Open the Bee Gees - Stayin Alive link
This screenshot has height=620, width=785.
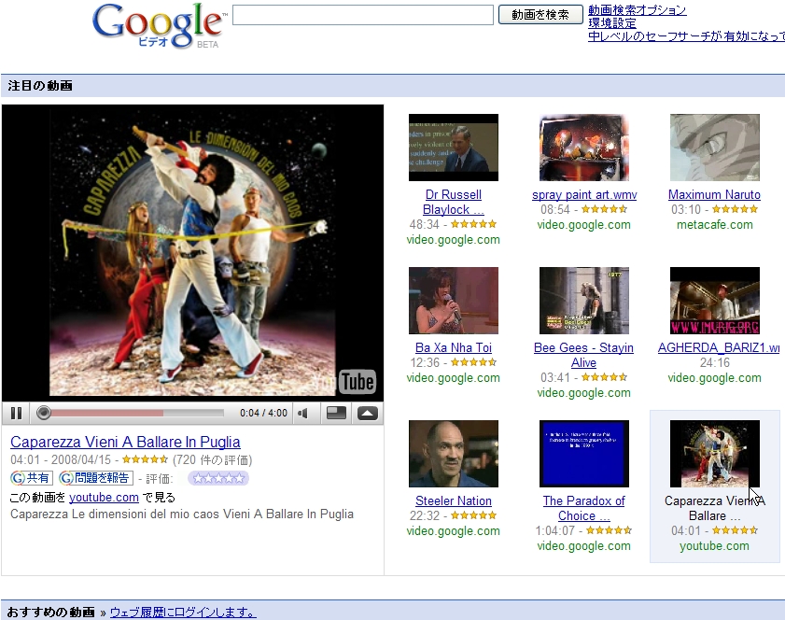[583, 355]
